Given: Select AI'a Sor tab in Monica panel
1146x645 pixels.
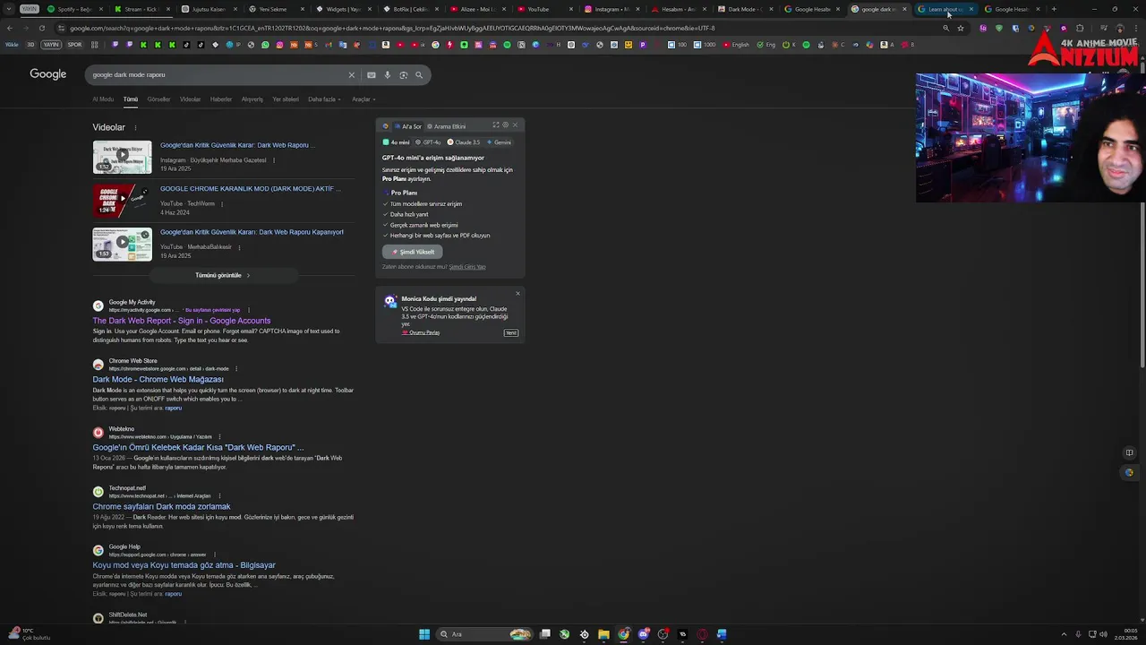Looking at the screenshot, I should (408, 126).
